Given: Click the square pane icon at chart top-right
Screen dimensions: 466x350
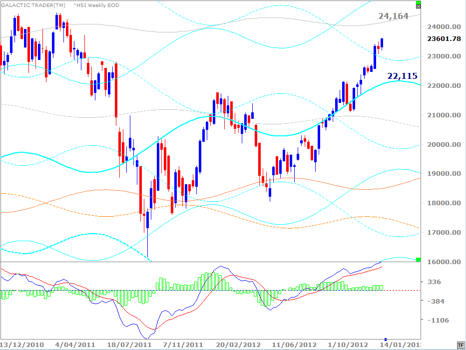Looking at the screenshot, I should point(418,6).
